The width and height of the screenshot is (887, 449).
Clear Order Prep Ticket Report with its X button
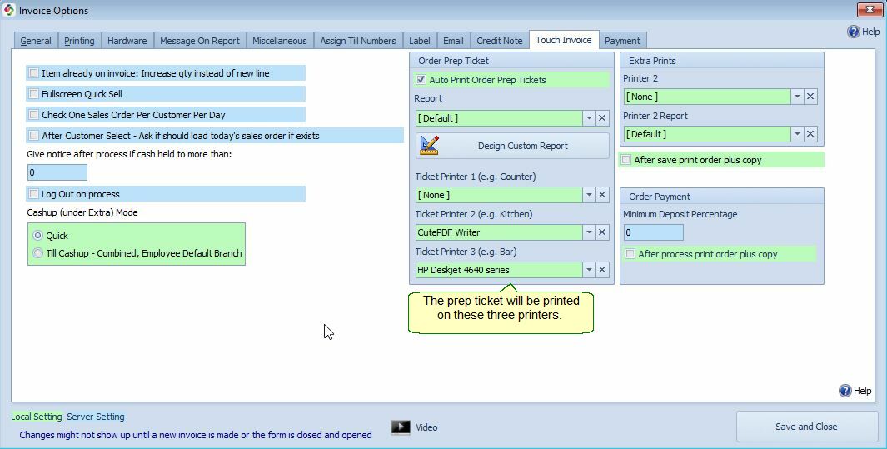[x=602, y=118]
